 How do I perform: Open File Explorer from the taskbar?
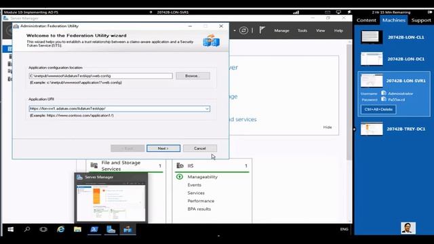coord(77,229)
